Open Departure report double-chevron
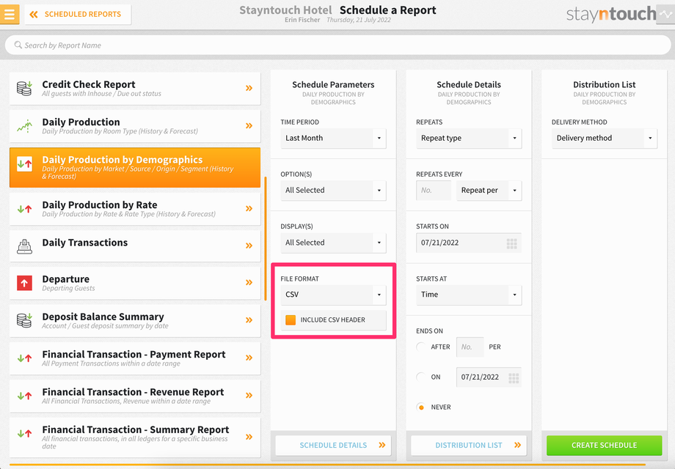Image resolution: width=675 pixels, height=469 pixels. coord(249,282)
